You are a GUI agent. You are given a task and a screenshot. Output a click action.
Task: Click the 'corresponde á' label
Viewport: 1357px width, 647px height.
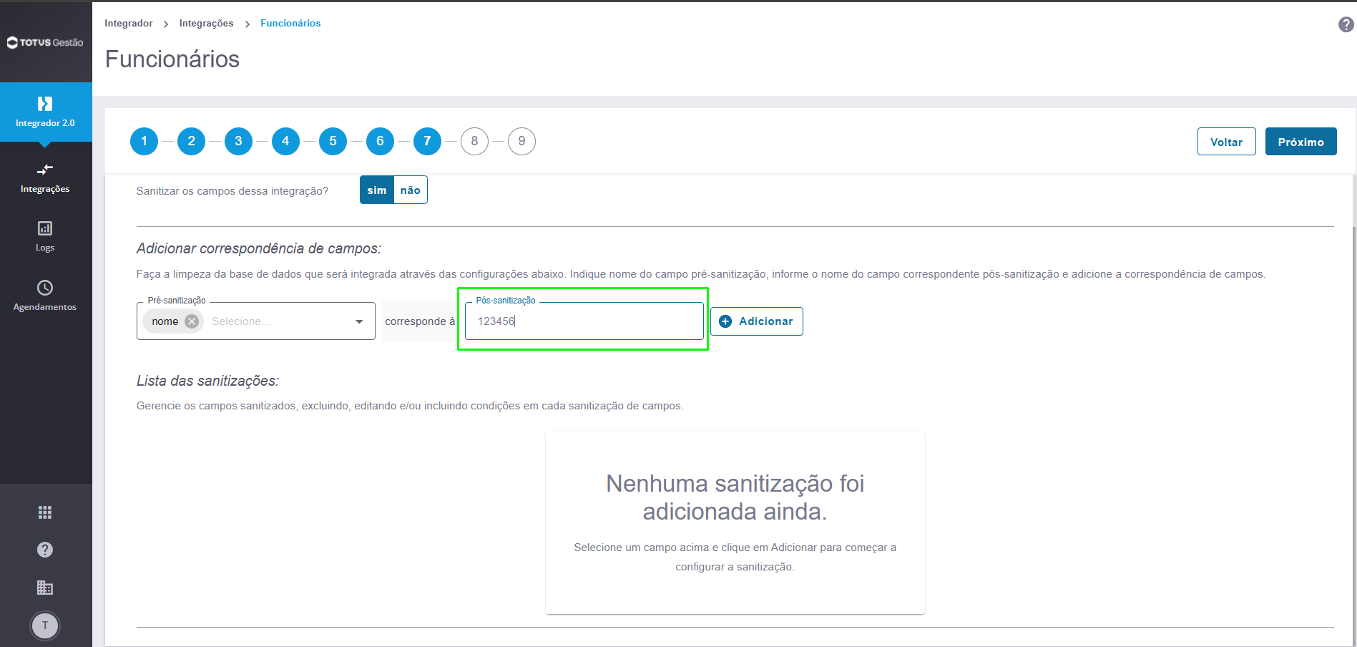pos(420,321)
